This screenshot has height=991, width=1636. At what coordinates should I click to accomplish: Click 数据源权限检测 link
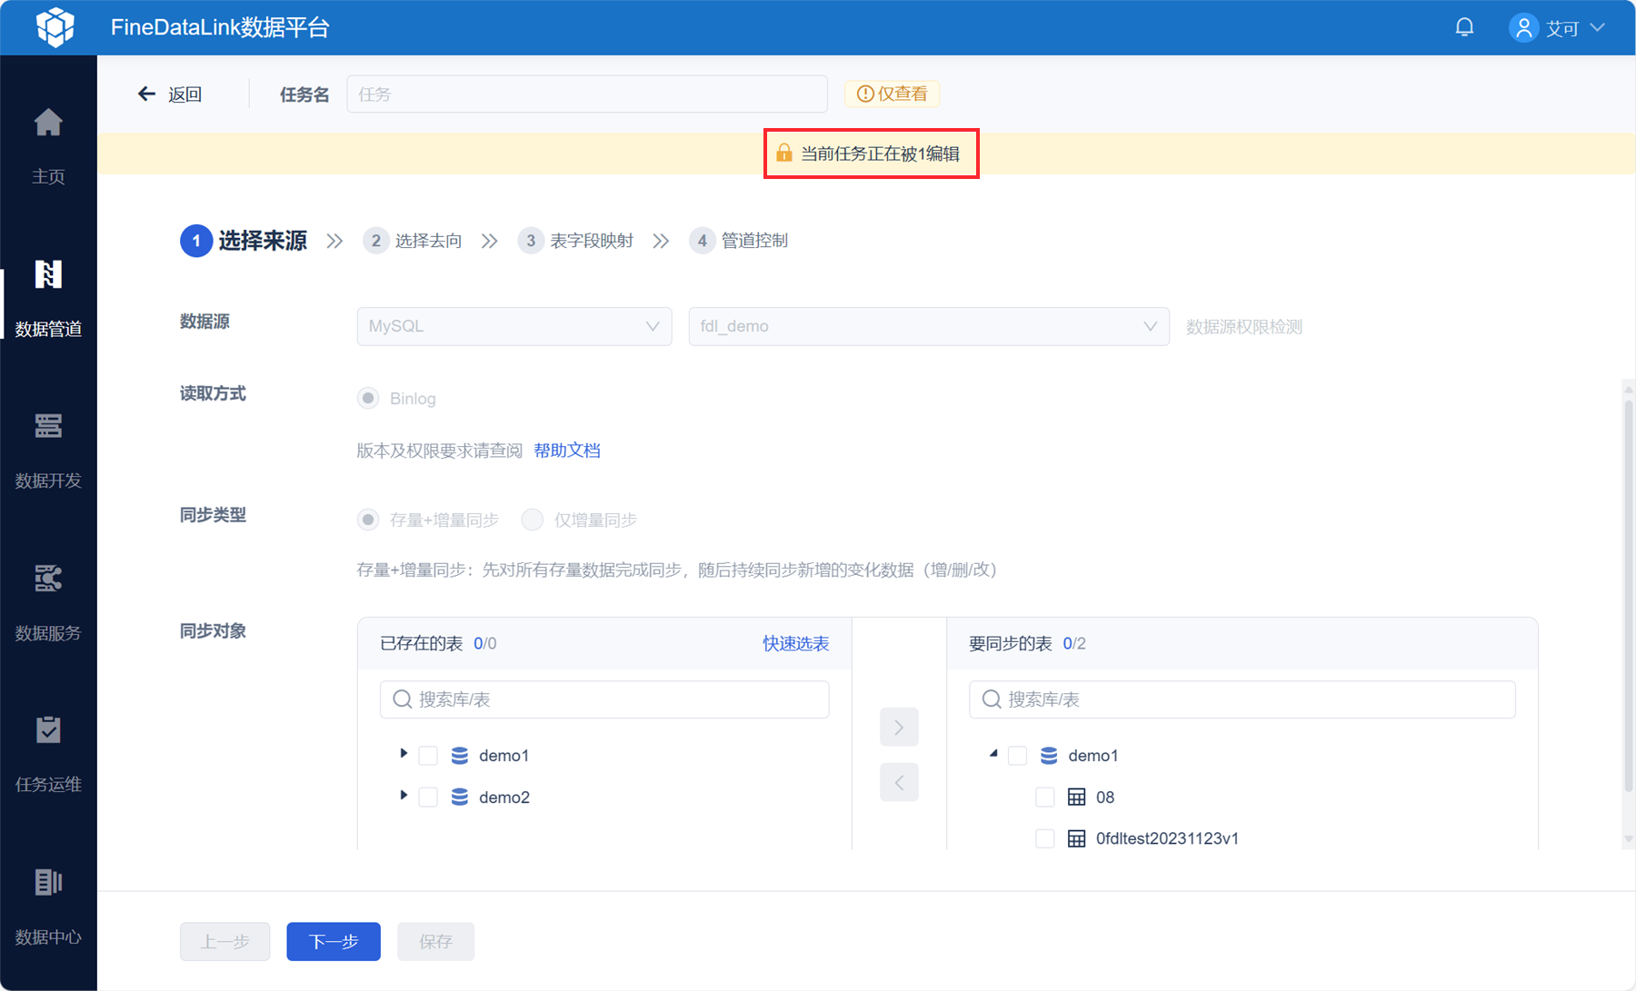point(1244,327)
